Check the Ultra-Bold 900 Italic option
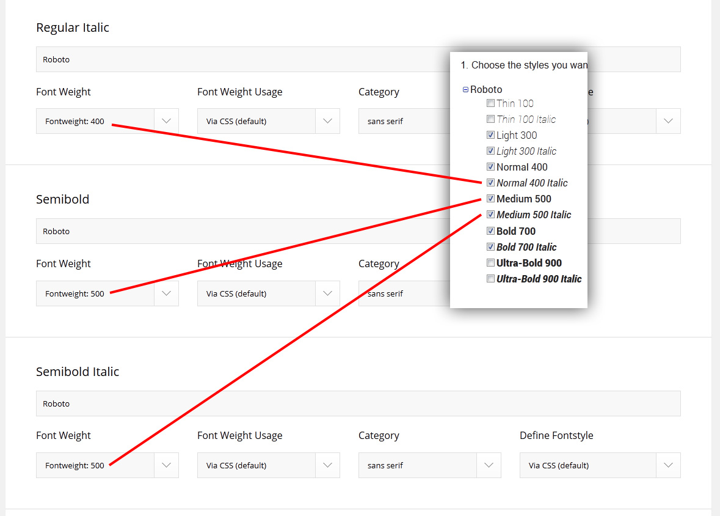 tap(490, 279)
